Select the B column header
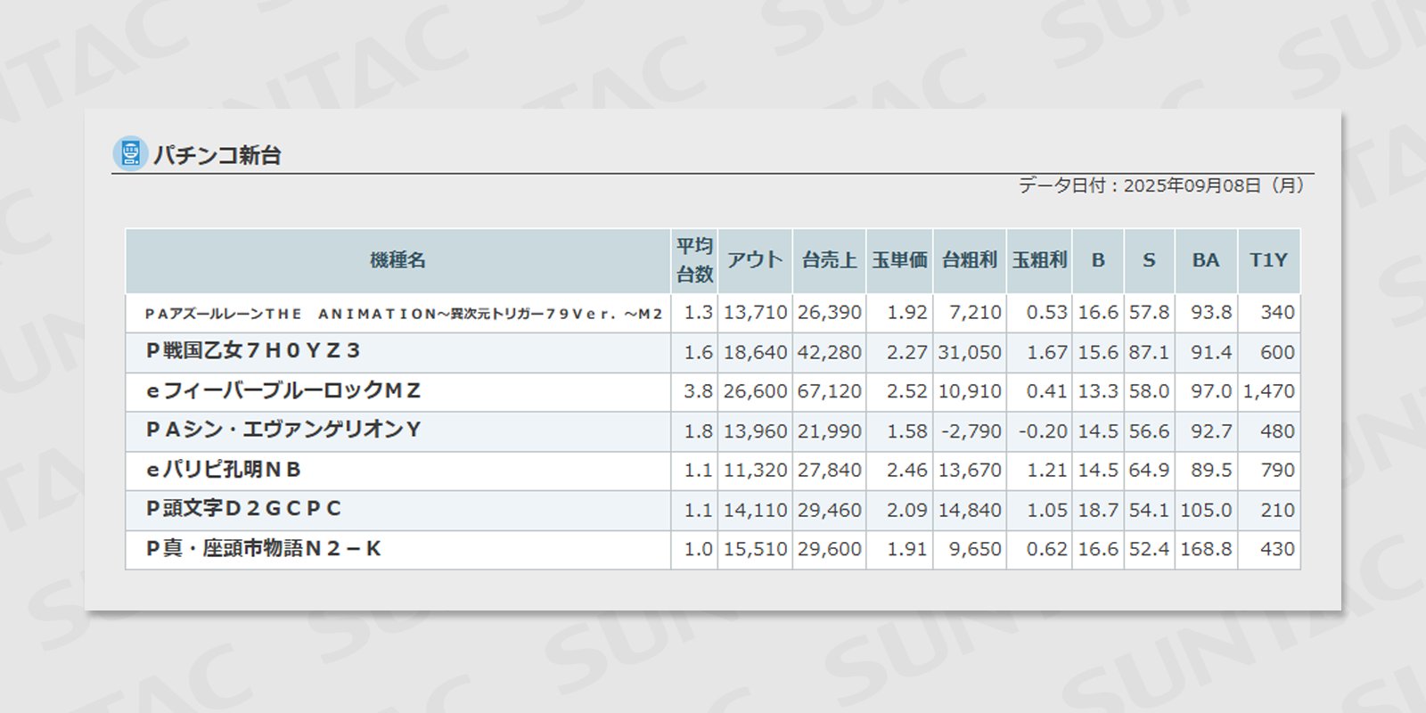 pyautogui.click(x=1098, y=260)
